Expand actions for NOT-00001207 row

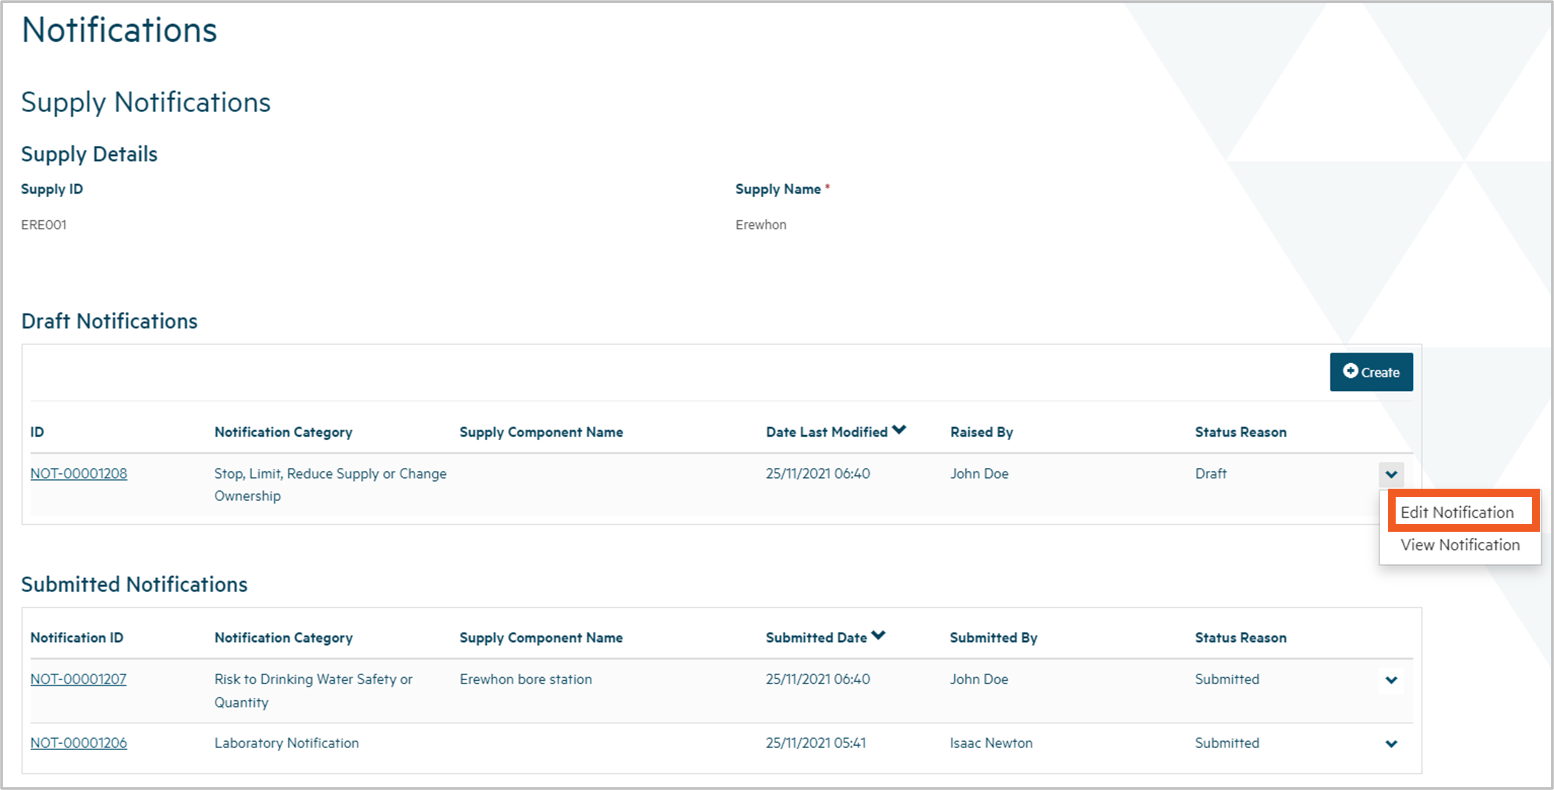point(1391,680)
